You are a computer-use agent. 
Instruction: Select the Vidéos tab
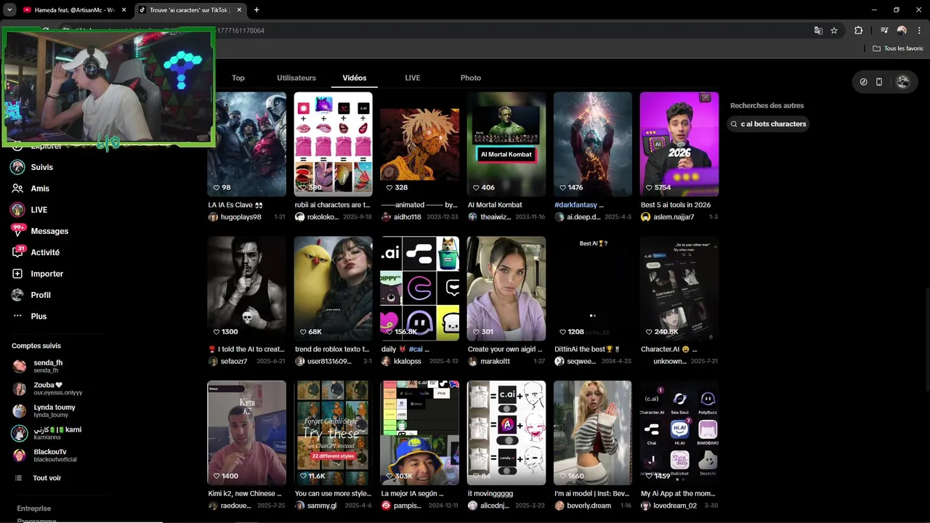tap(355, 78)
